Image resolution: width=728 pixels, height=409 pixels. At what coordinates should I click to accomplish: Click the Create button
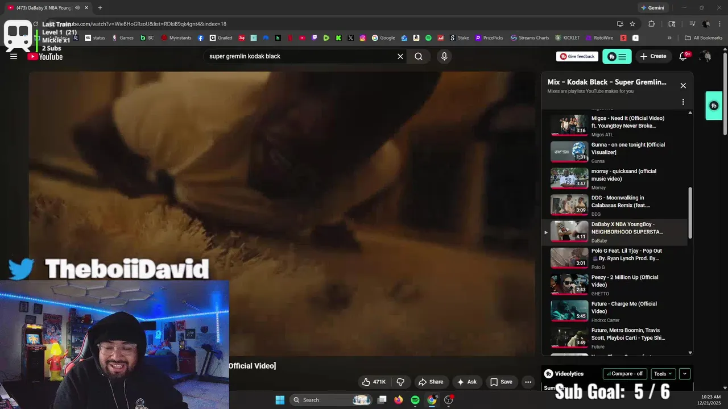click(x=653, y=56)
